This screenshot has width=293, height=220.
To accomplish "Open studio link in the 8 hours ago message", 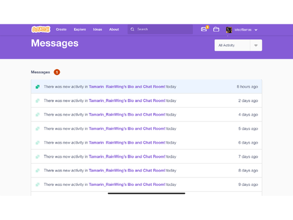I will coord(127,87).
